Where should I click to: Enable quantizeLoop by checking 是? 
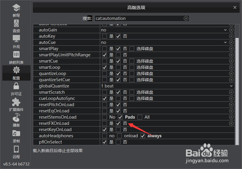tap(105, 74)
